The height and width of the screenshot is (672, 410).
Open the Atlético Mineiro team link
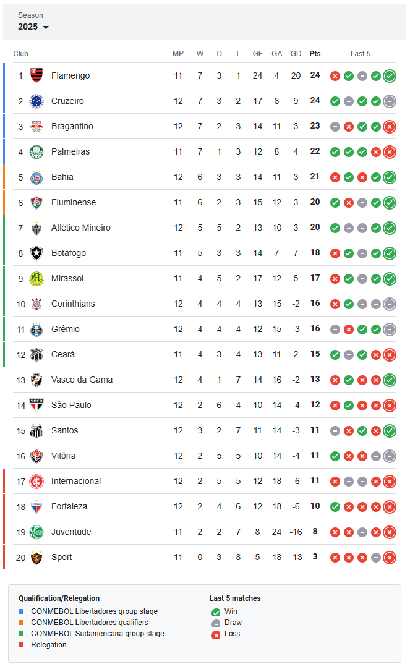[80, 228]
